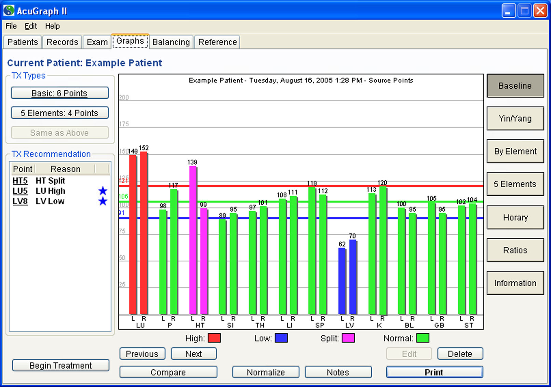
Task: Click the Print button
Action: pos(434,372)
